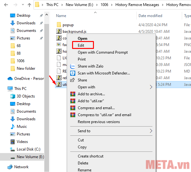Select 1006 in address bar path

pos(104,5)
